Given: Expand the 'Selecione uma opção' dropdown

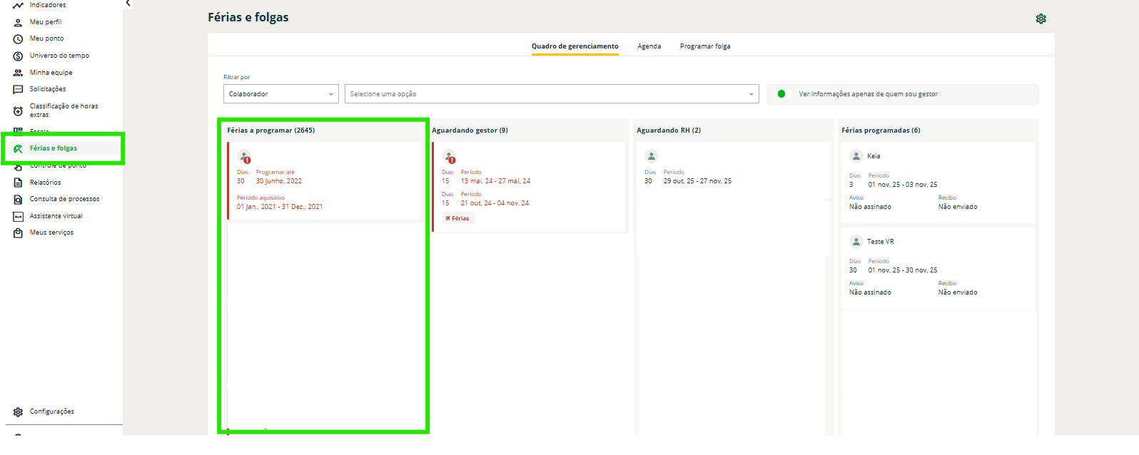Looking at the screenshot, I should (551, 94).
